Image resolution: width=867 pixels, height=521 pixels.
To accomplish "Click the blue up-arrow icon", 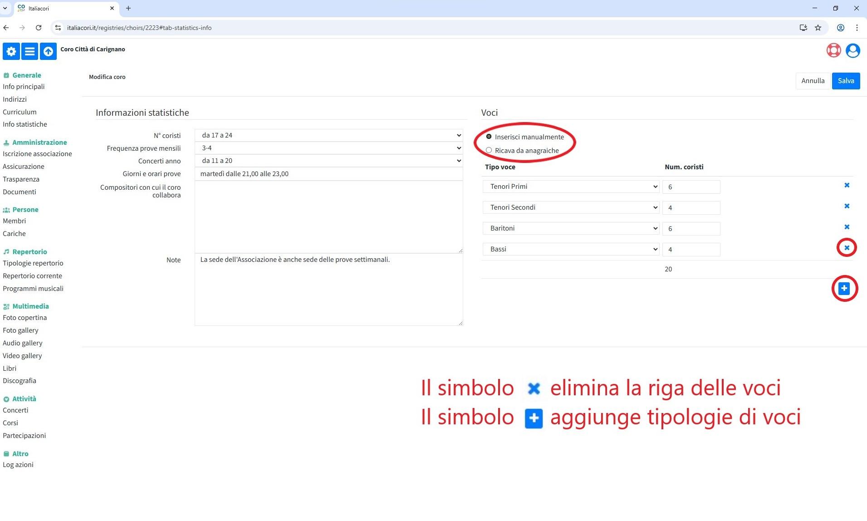I will click(48, 51).
